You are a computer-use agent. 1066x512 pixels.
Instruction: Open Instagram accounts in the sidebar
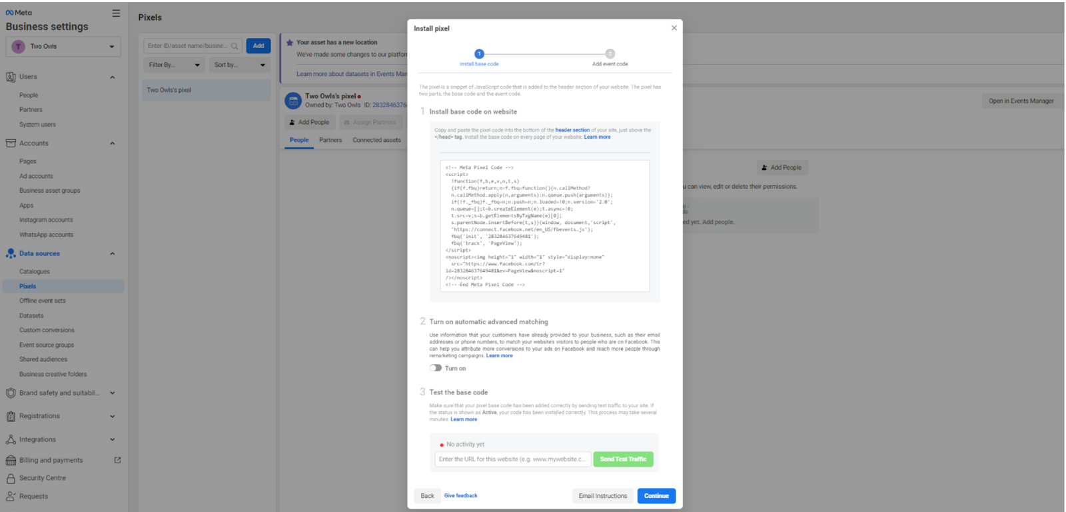click(x=46, y=220)
